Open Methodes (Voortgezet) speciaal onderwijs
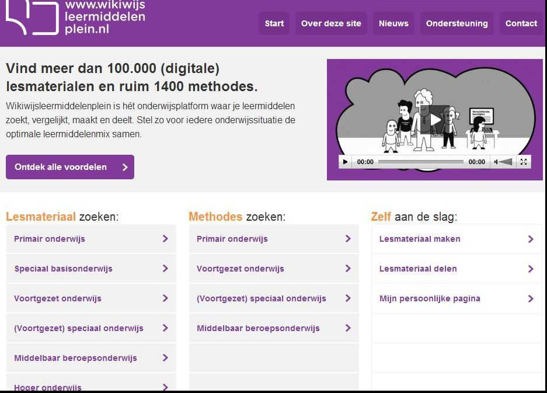 [x=274, y=298]
